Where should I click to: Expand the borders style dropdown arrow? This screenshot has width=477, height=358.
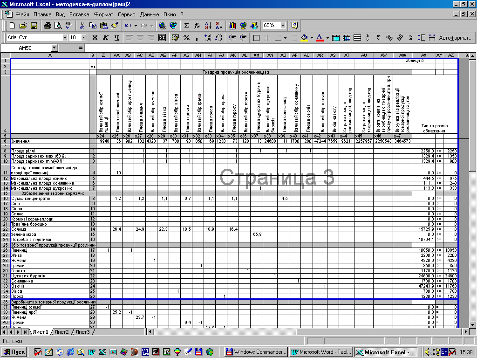(x=285, y=38)
